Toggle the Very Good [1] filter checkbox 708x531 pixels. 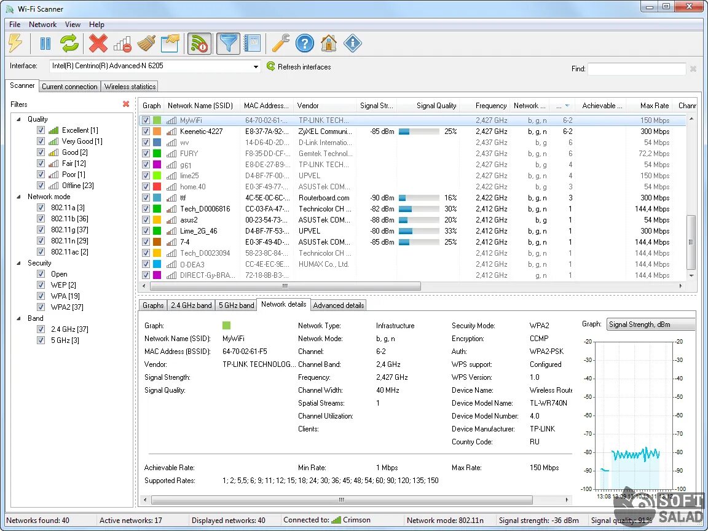click(x=41, y=141)
